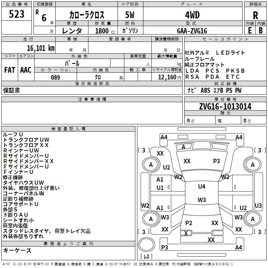The width and height of the screenshot is (268, 268).
Task: Click the 注意事項欄 section header
Action: pos(92,99)
